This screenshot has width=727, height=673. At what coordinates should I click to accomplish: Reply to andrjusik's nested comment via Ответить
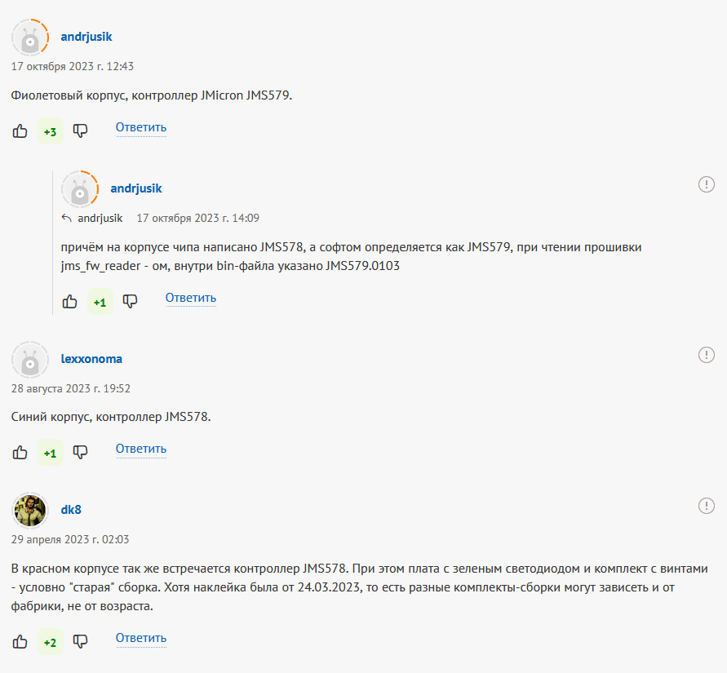coord(191,298)
